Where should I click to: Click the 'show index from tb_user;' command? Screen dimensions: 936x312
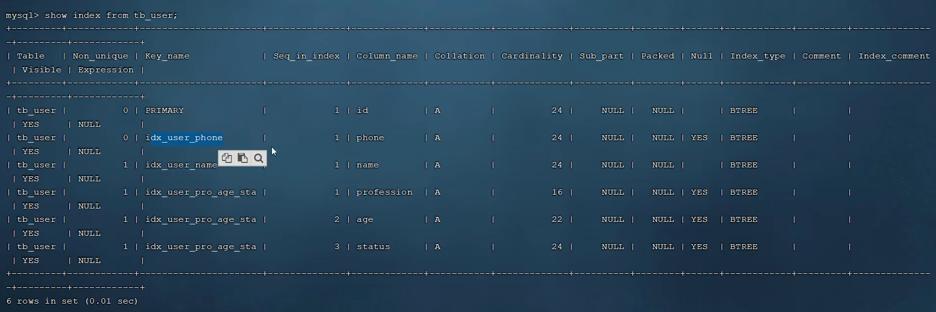pos(111,15)
